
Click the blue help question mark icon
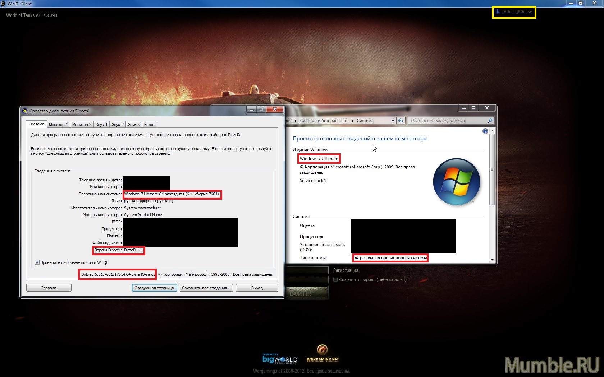click(485, 131)
